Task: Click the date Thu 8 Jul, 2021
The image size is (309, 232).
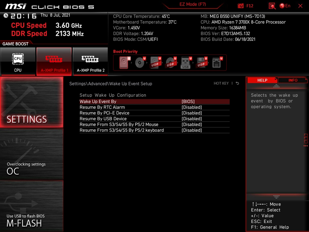Action: tap(55, 15)
